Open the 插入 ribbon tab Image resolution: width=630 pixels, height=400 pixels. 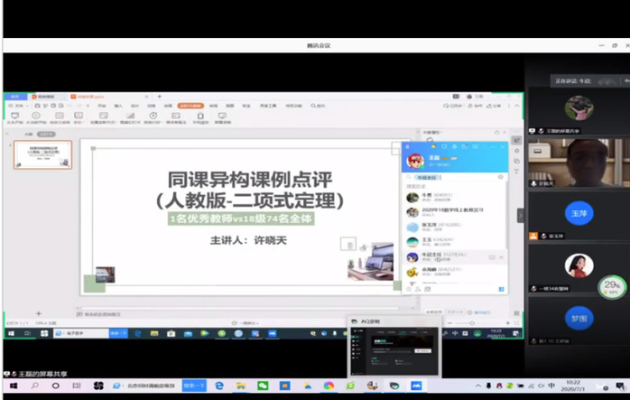pos(118,106)
